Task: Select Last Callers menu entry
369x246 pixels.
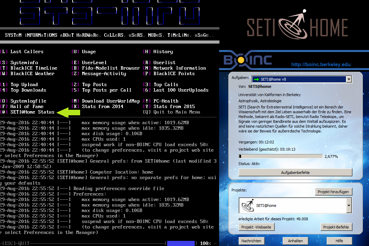Action: tap(27, 52)
